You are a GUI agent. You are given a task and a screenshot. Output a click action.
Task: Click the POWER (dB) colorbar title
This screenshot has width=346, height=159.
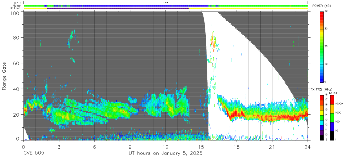[322, 6]
